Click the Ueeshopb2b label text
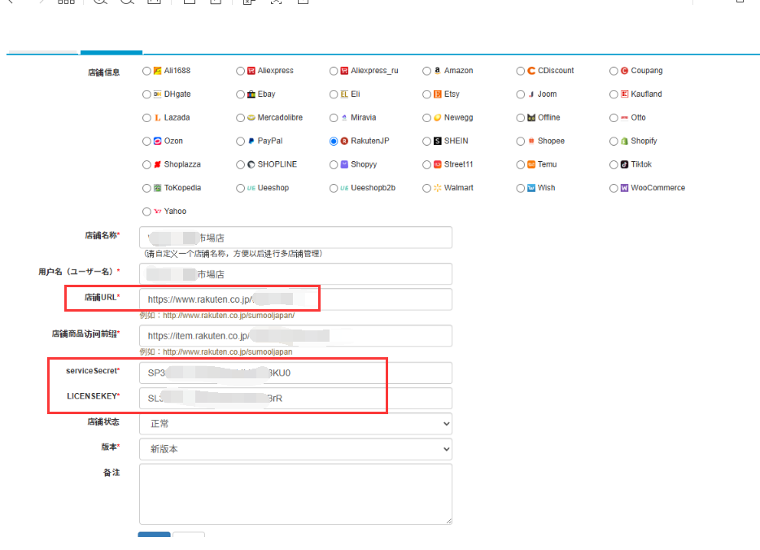 pos(373,188)
